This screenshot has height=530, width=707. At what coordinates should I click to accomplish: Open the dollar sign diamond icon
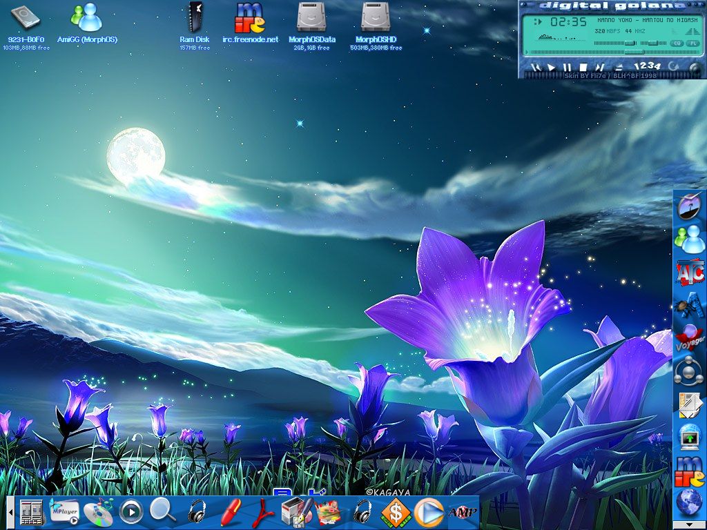[x=396, y=513]
